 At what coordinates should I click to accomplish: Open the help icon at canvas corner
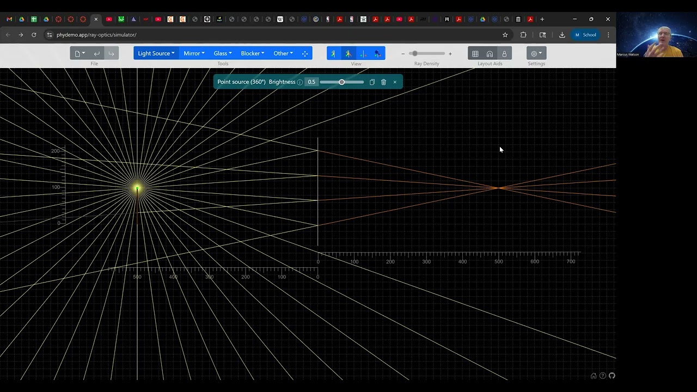tap(603, 376)
